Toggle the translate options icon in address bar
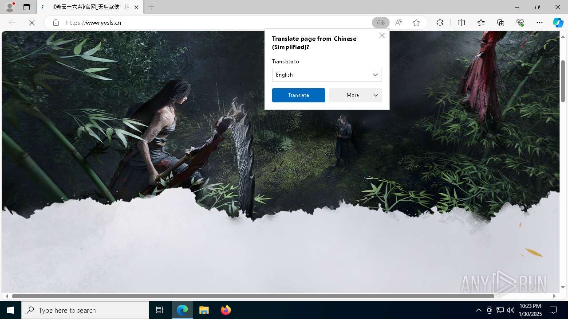This screenshot has width=568, height=319. [381, 23]
